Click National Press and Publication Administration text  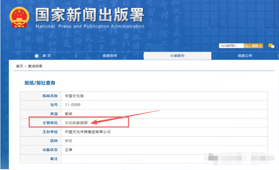pos(90,26)
